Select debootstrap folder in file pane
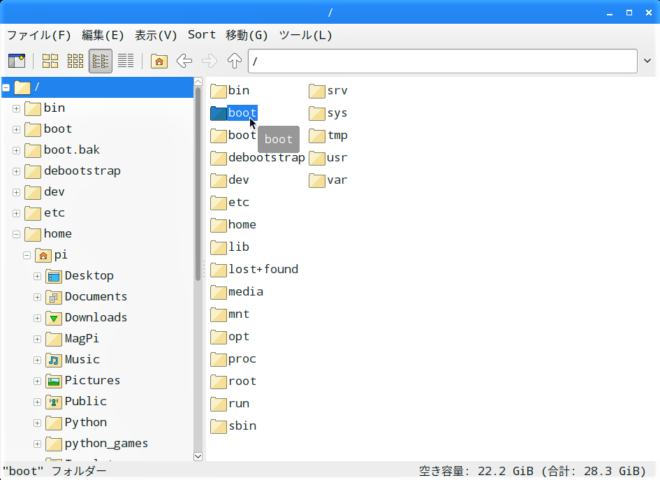The image size is (660, 480). coord(258,157)
